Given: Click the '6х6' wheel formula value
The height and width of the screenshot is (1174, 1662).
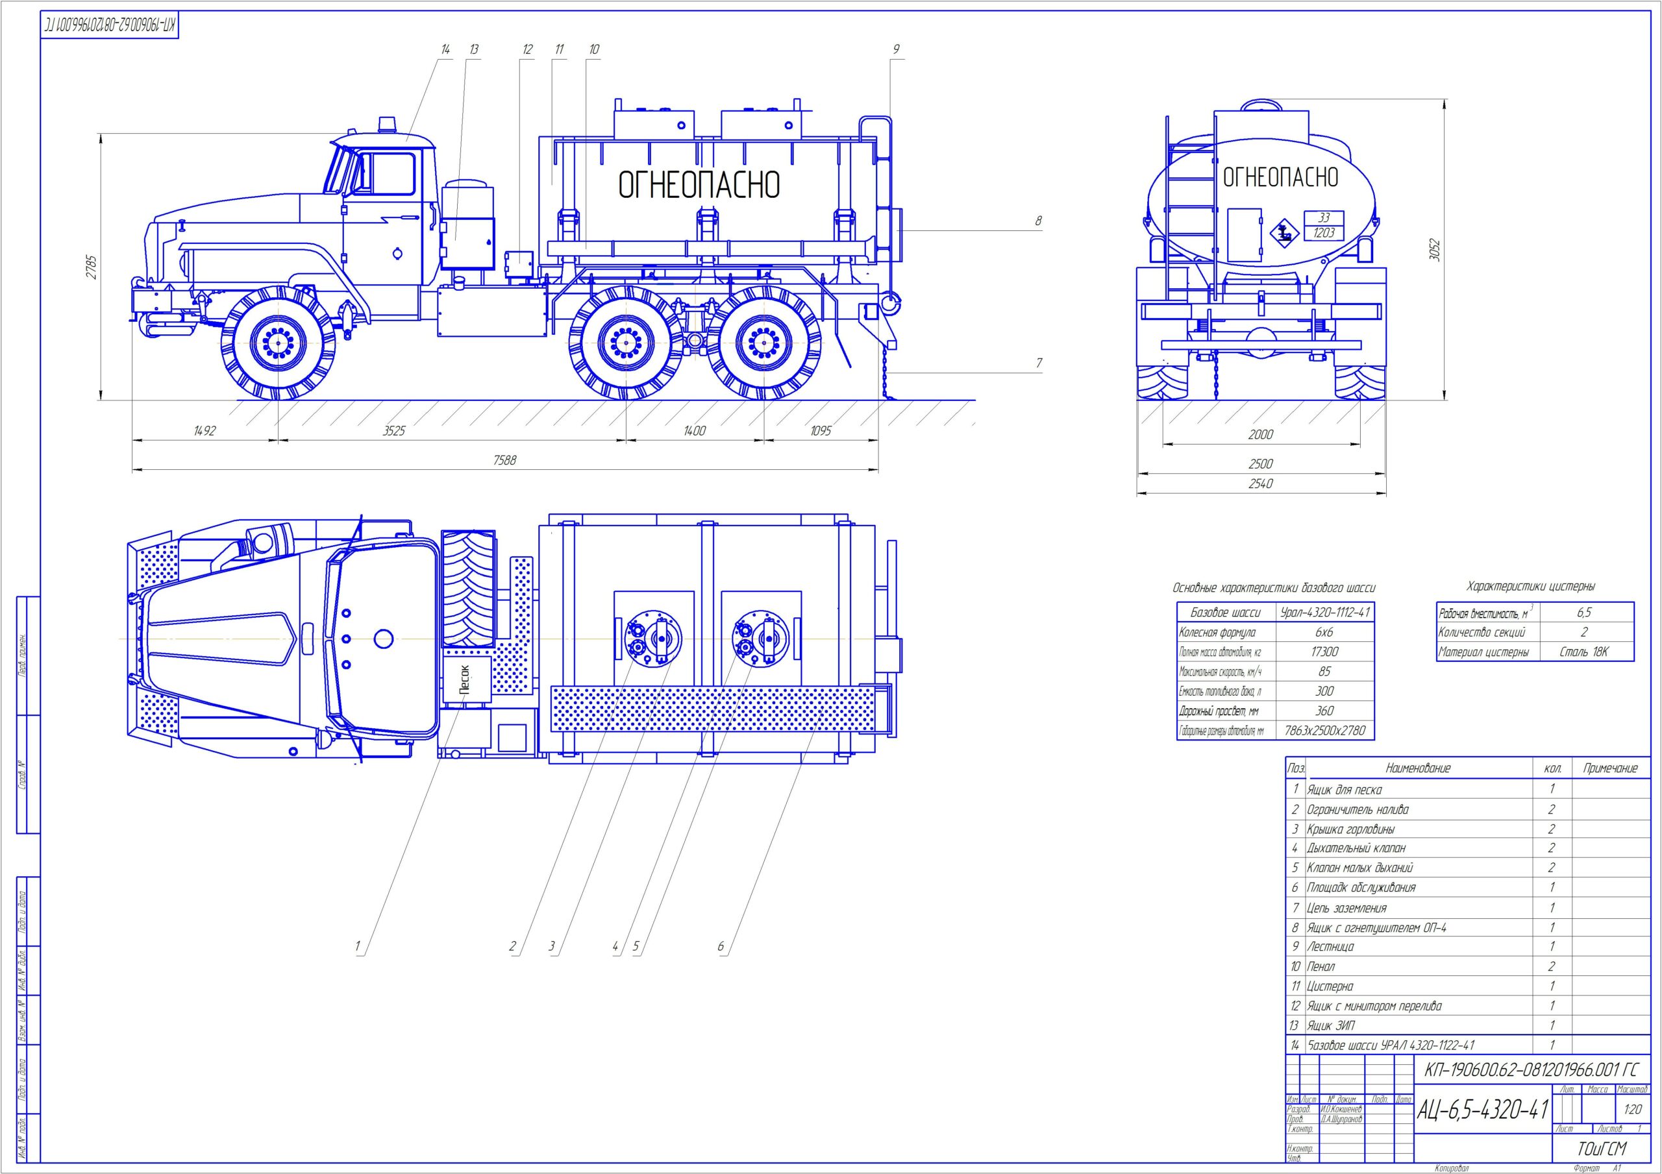Looking at the screenshot, I should pos(1324,633).
